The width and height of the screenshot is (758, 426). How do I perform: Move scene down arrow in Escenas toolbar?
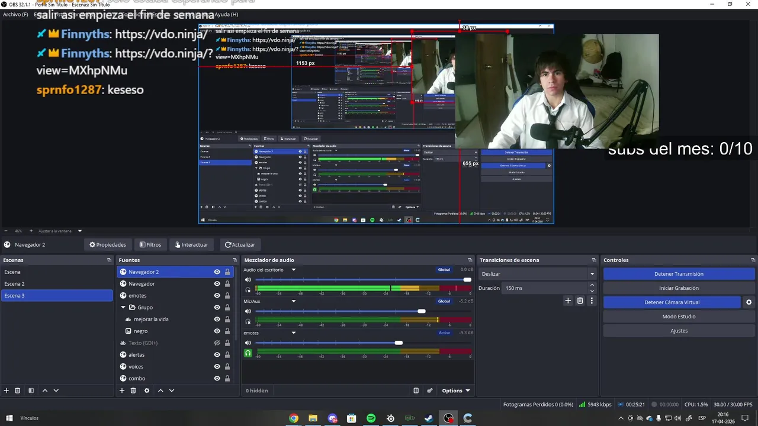coord(56,390)
